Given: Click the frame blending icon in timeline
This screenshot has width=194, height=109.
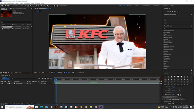Looking at the screenshot, I should (x=45, y=79).
